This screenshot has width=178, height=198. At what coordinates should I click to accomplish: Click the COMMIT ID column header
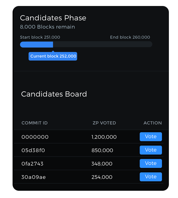click(x=35, y=123)
